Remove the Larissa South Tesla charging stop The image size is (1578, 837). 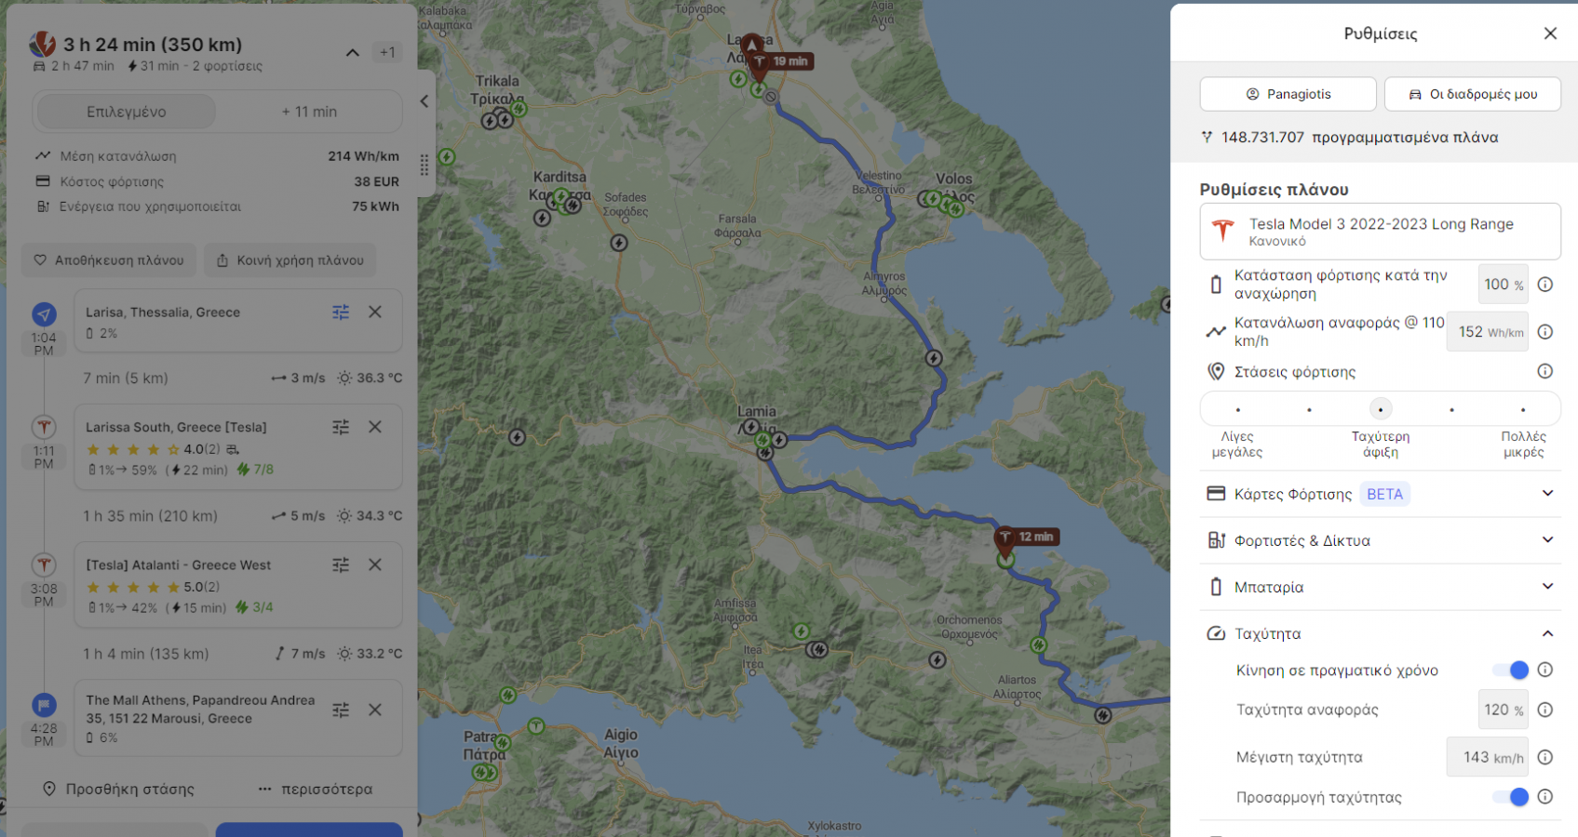(x=375, y=427)
